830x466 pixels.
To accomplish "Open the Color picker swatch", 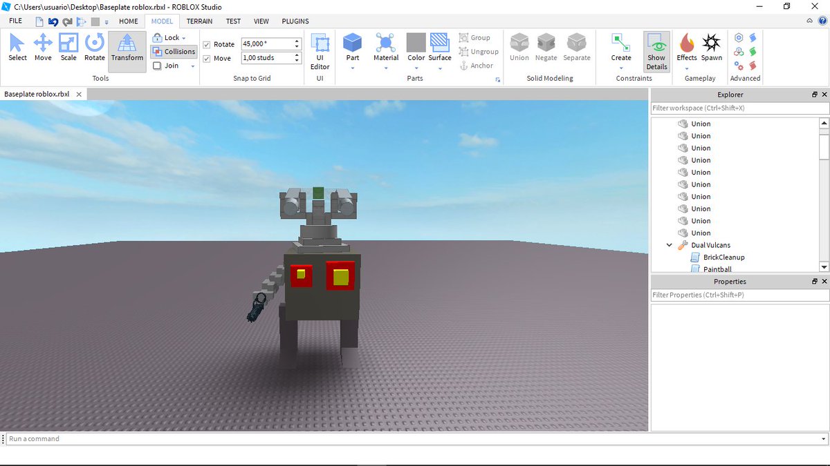I will click(x=416, y=43).
